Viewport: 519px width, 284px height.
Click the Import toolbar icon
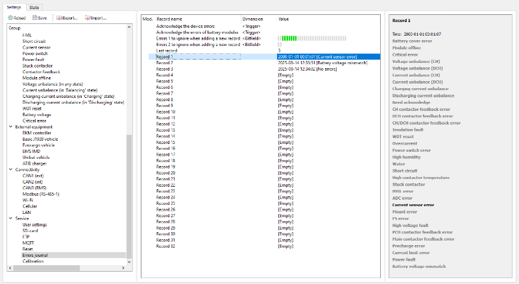88,18
